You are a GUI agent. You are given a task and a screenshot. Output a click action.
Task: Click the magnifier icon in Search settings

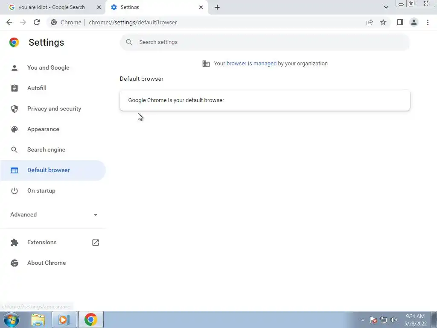click(129, 42)
